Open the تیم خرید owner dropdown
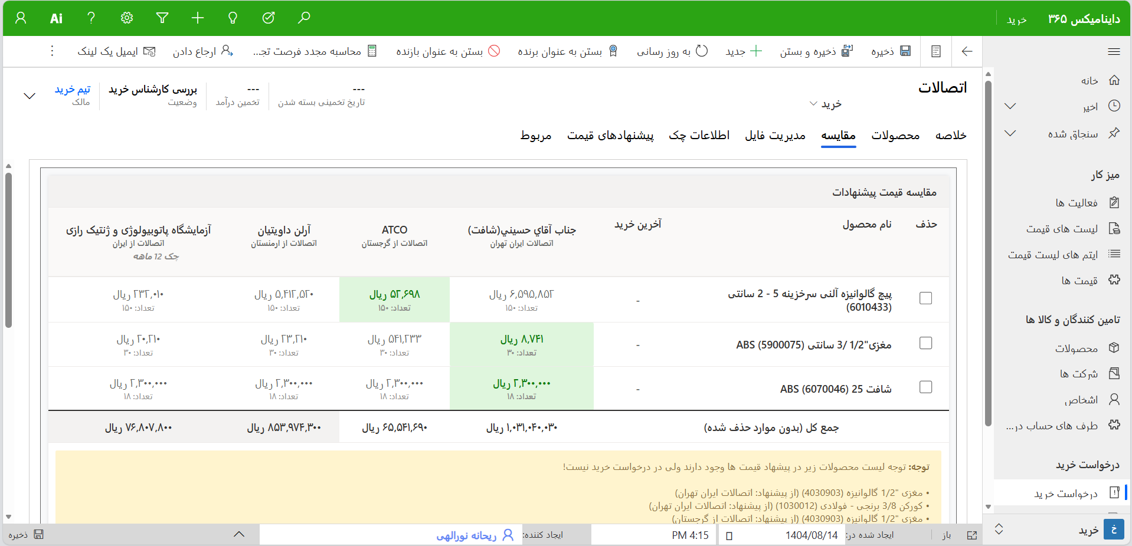Viewport: 1132px width, 546px height. pos(73,90)
